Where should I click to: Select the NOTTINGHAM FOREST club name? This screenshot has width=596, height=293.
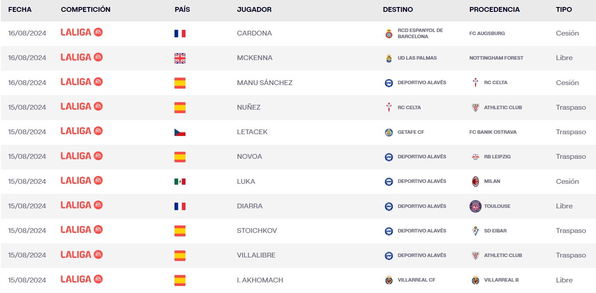pos(496,58)
